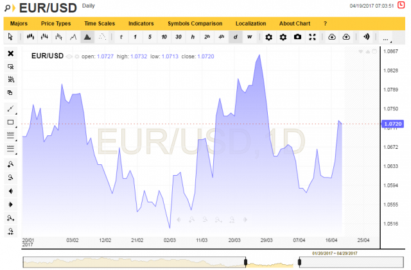
Task: Select the 5 minute timeframe
Action: (150, 37)
